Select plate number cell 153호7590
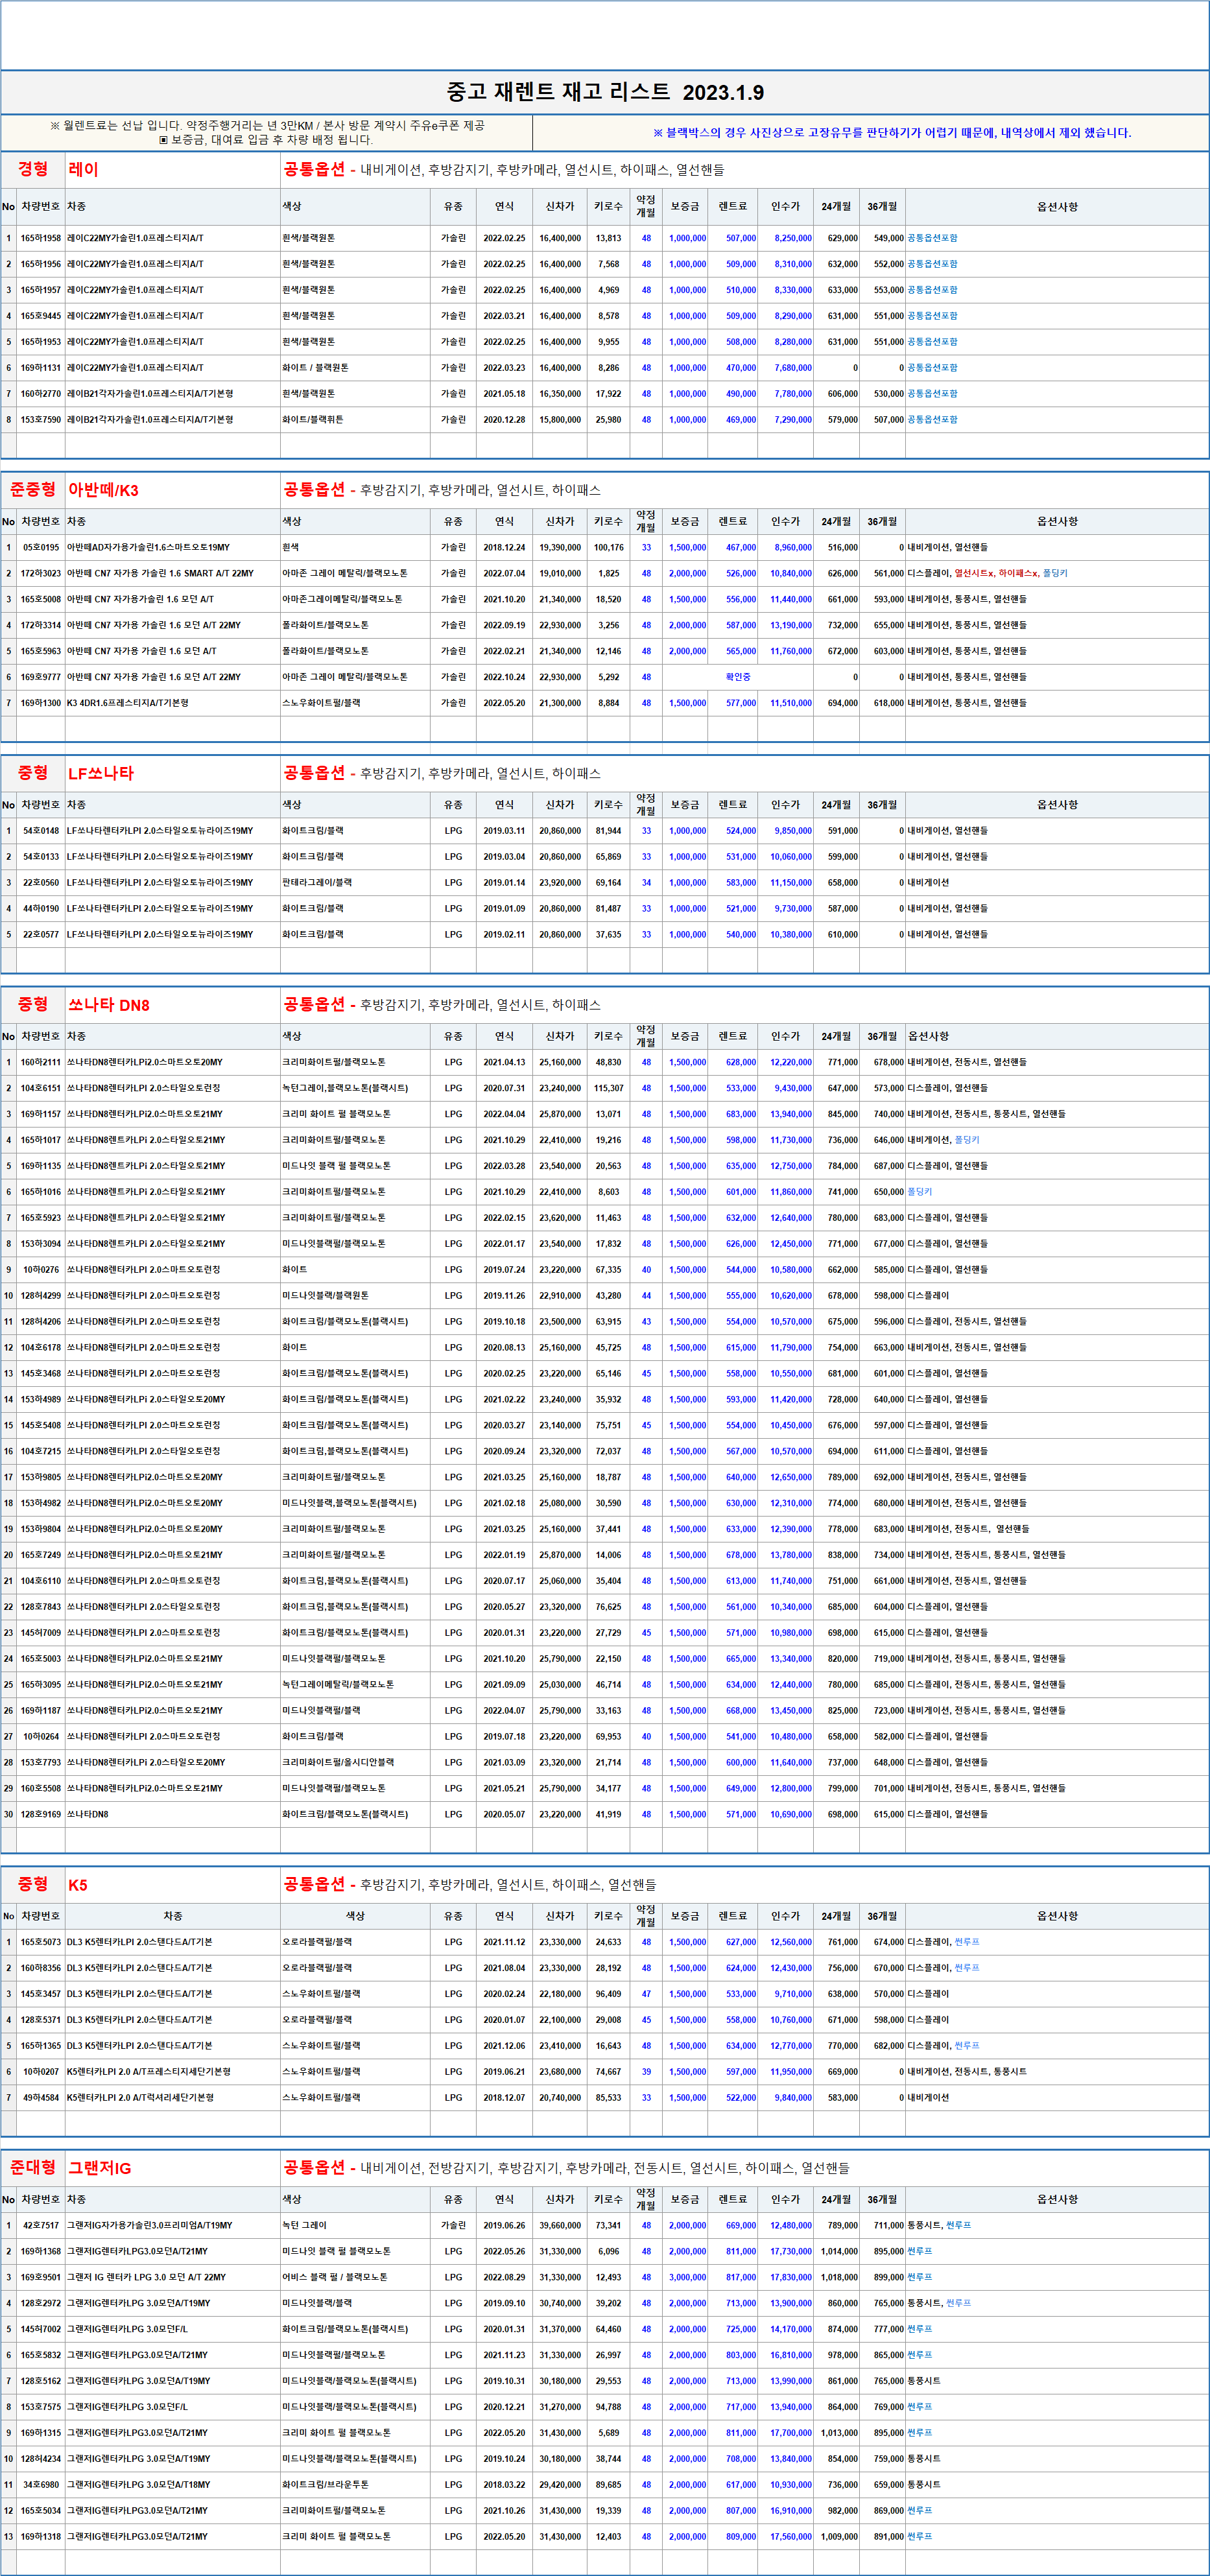The width and height of the screenshot is (1210, 2576). tap(41, 420)
